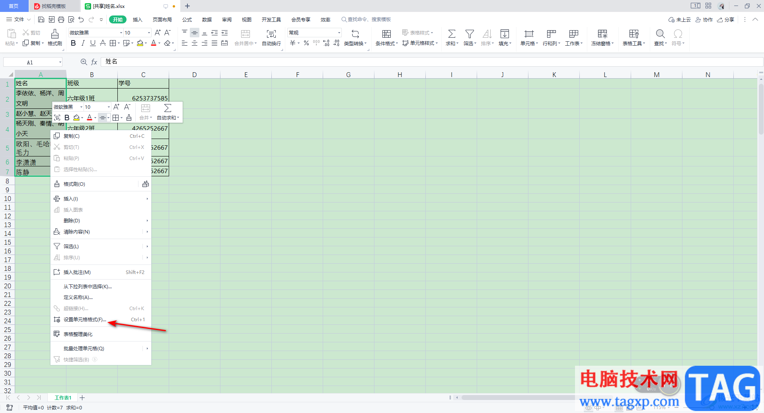This screenshot has height=413, width=764.
Task: Expand the ribbon borders dropdown arrow
Action: point(119,43)
